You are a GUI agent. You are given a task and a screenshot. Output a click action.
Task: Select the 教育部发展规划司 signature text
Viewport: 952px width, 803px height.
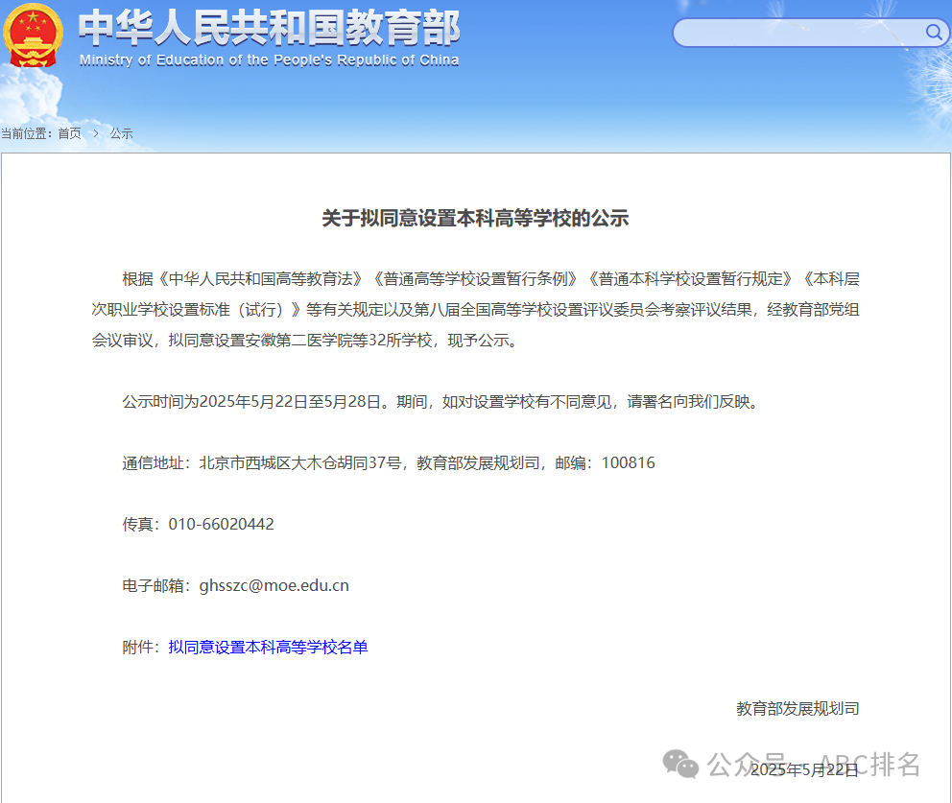[798, 708]
